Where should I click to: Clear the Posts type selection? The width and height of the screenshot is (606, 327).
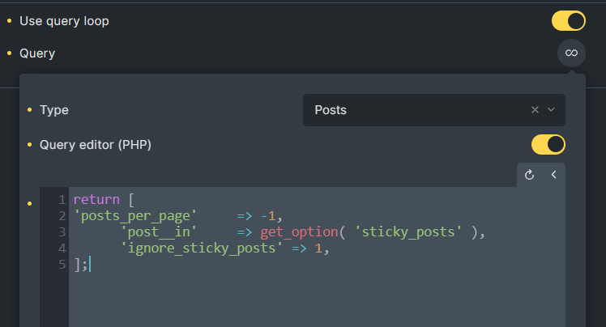[535, 110]
